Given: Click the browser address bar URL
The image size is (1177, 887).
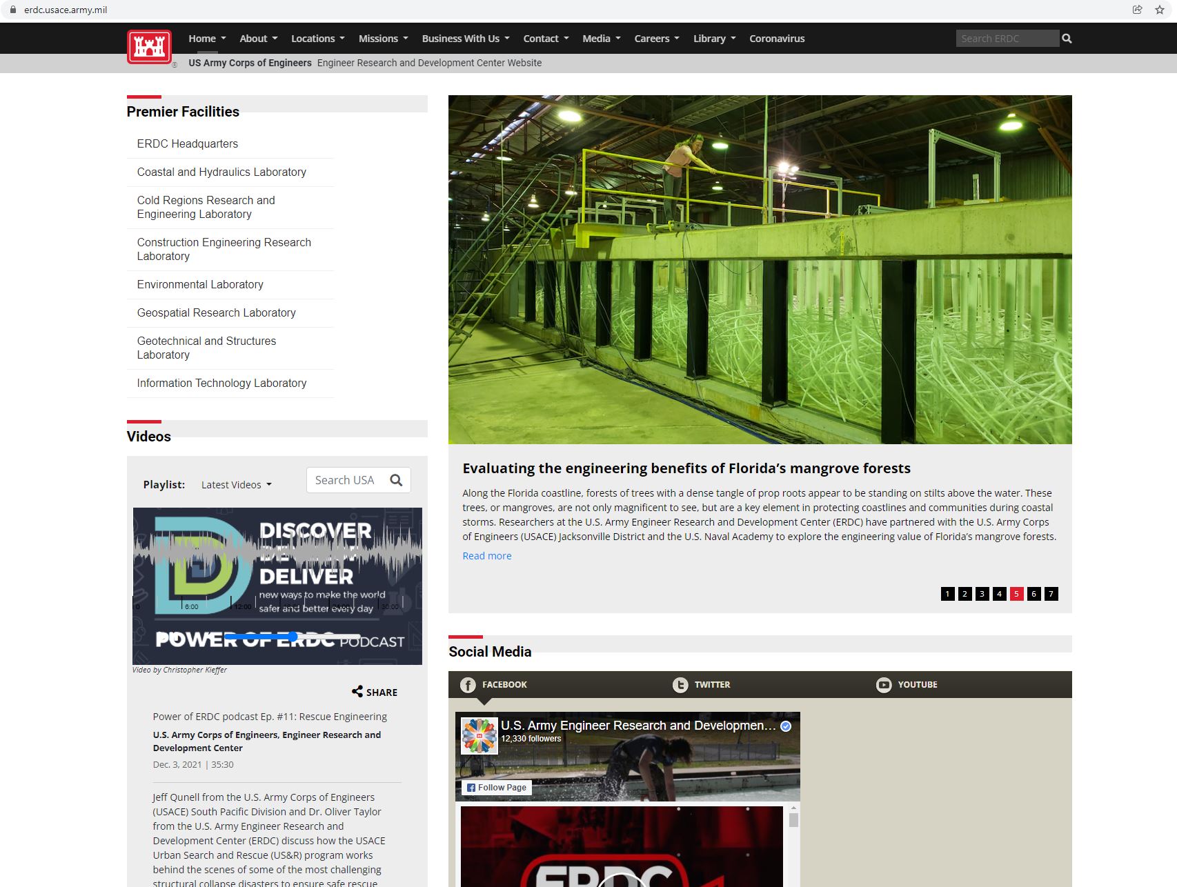Looking at the screenshot, I should point(66,10).
